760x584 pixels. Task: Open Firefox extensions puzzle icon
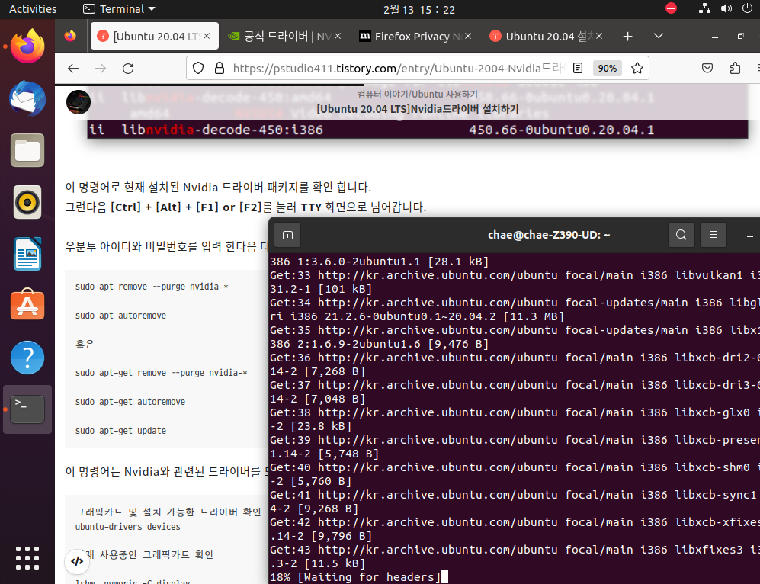pyautogui.click(x=735, y=69)
